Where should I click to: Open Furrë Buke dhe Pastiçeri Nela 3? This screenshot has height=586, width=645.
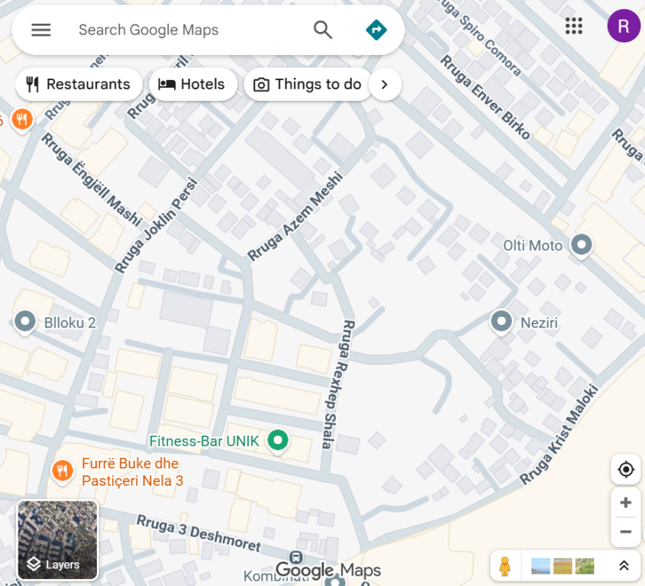pyautogui.click(x=62, y=471)
